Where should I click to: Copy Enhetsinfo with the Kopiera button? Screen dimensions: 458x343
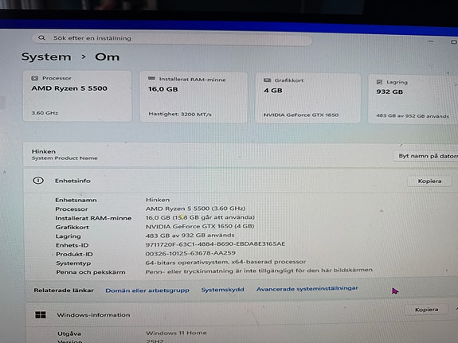click(429, 181)
